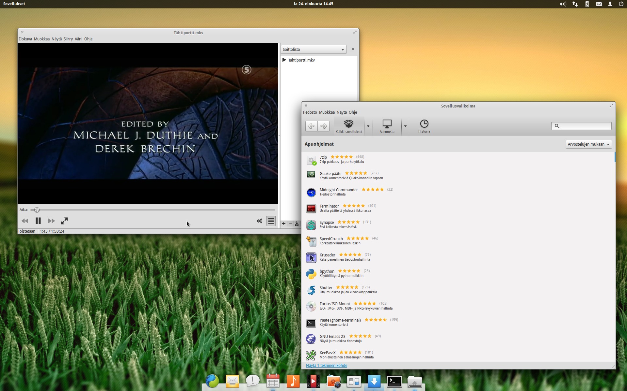Open the Soittolista dropdown in the player

pos(313,49)
